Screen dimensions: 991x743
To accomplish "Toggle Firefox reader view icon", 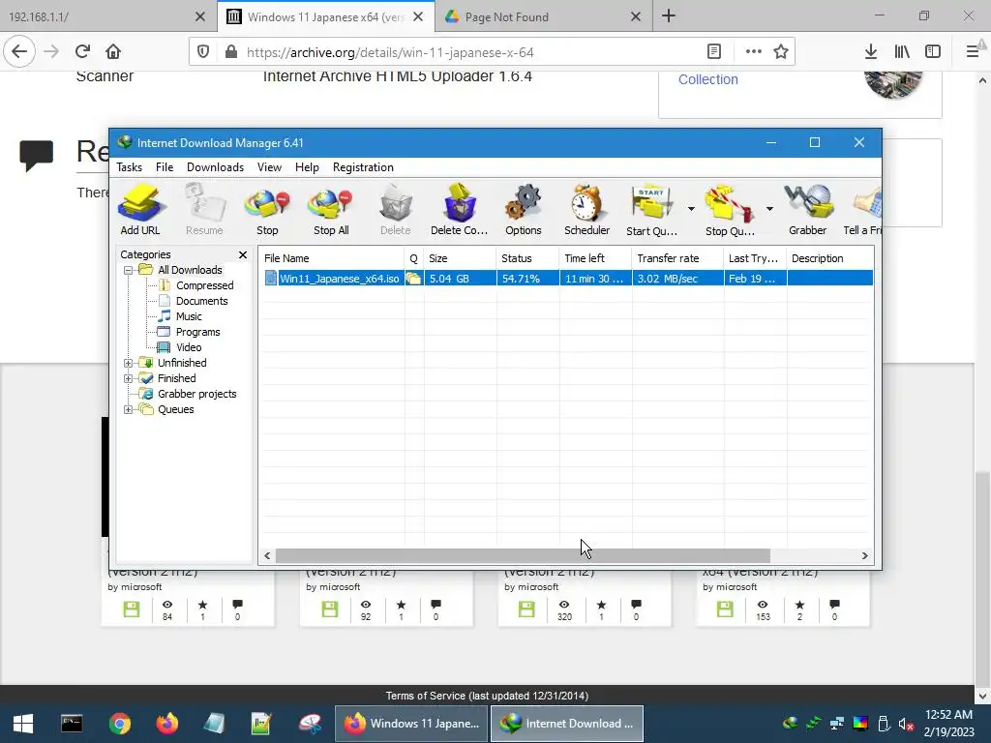I will click(x=714, y=52).
